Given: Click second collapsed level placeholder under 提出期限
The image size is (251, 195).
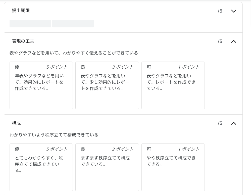Looking at the screenshot, I should (73, 24).
